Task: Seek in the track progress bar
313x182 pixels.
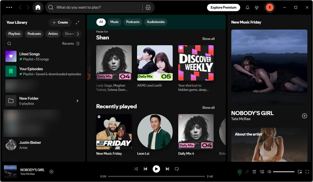Action: (x=156, y=176)
